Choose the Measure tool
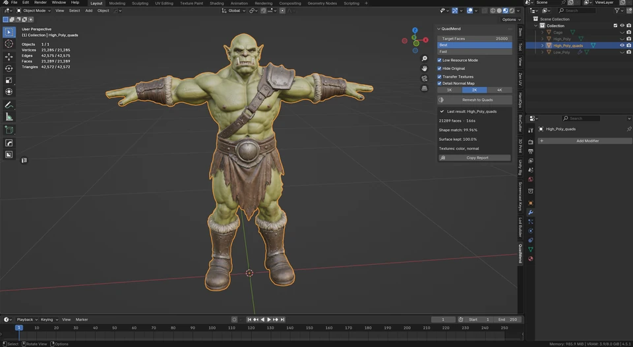This screenshot has height=347, width=633. [x=9, y=117]
